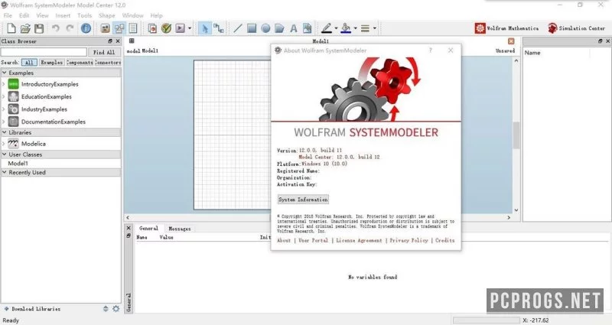Create a new model with the blank page icon
Viewport: 612px width, 325px height.
pos(11,28)
